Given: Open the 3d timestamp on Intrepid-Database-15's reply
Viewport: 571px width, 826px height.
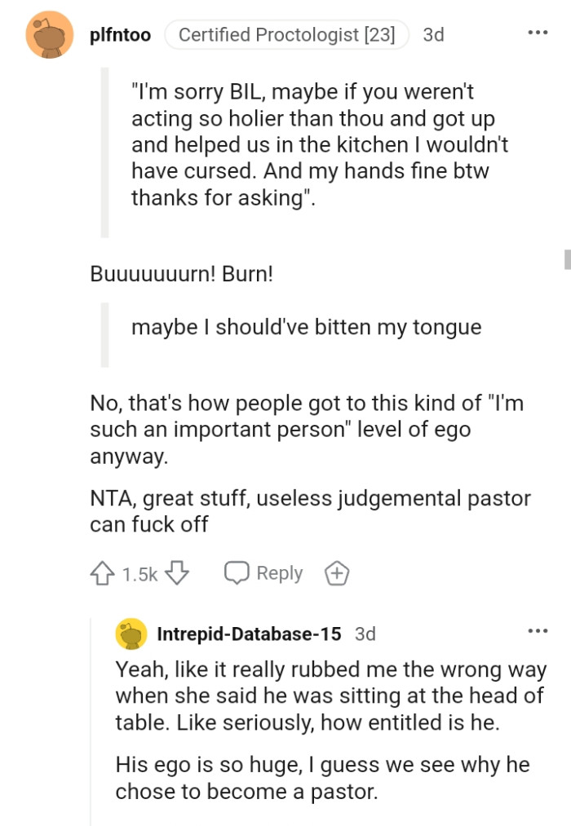Looking at the screenshot, I should [365, 634].
